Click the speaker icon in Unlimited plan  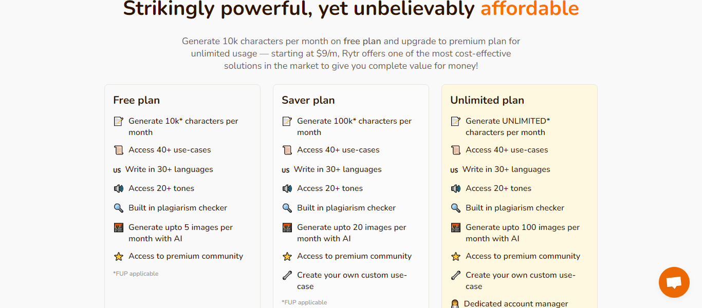click(x=456, y=189)
